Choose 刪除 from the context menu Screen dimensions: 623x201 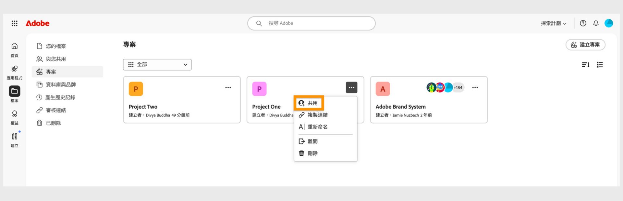[325, 153]
